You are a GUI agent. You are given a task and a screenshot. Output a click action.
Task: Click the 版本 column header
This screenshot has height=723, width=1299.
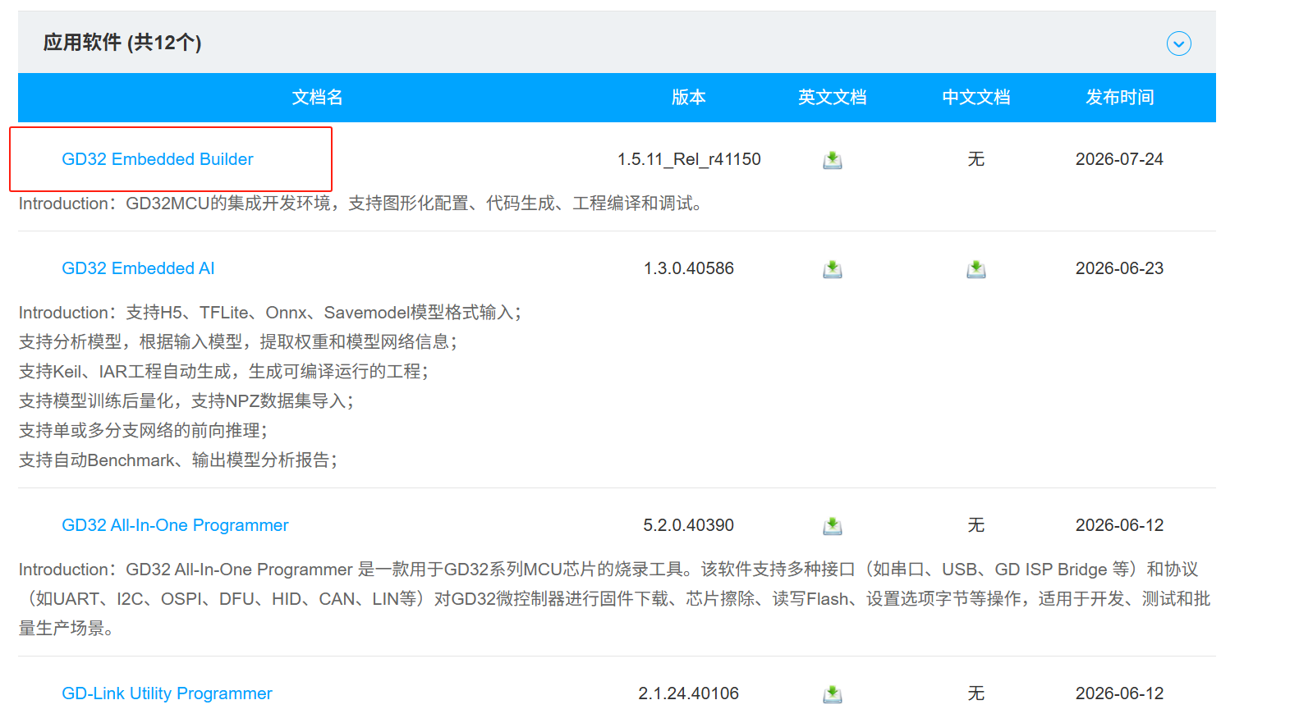[x=689, y=98]
